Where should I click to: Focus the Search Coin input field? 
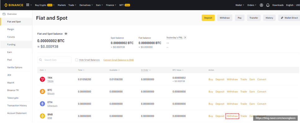(x=54, y=60)
